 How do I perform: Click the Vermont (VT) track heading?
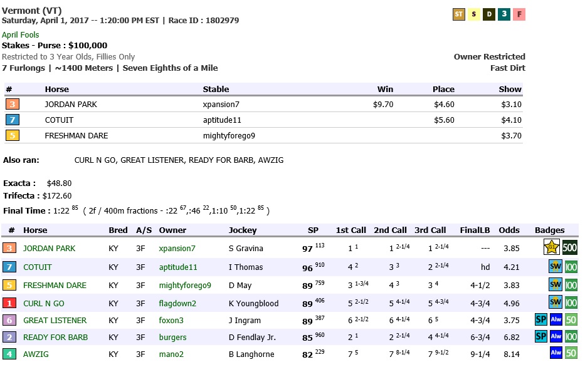click(32, 11)
